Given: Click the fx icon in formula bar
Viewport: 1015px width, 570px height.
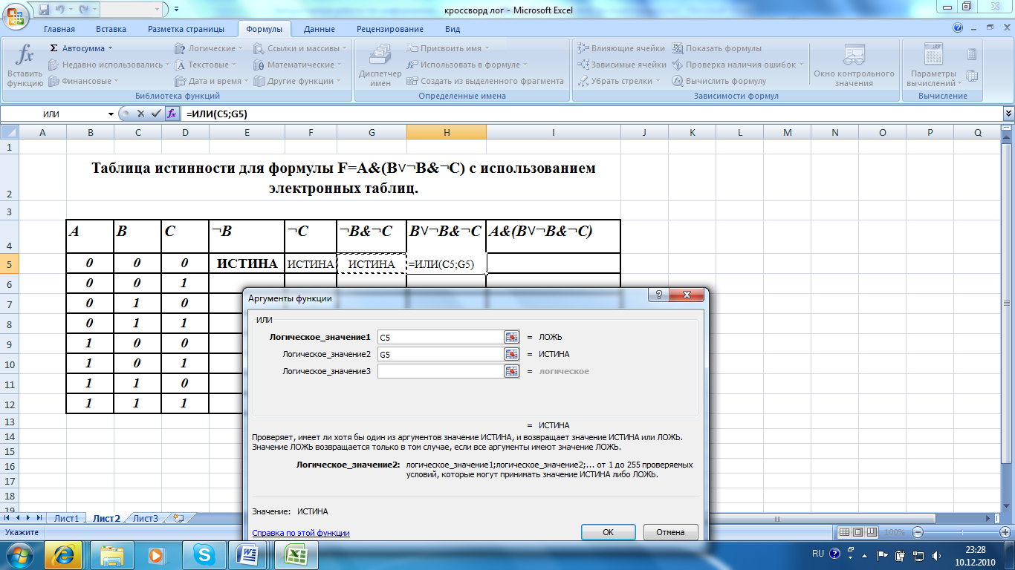Looking at the screenshot, I should tap(172, 114).
